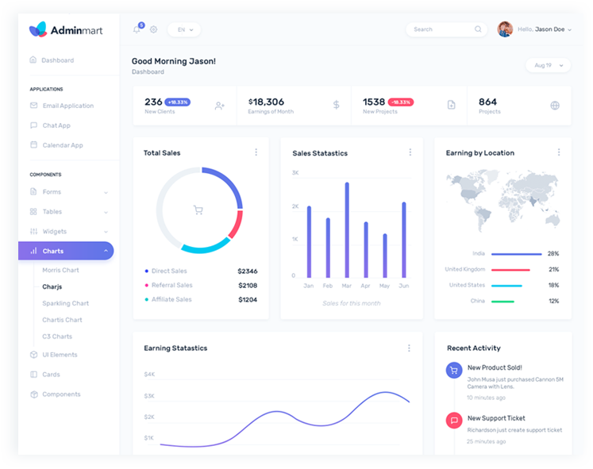This screenshot has width=593, height=469.
Task: Click the dollar sign earnings icon
Action: (336, 105)
